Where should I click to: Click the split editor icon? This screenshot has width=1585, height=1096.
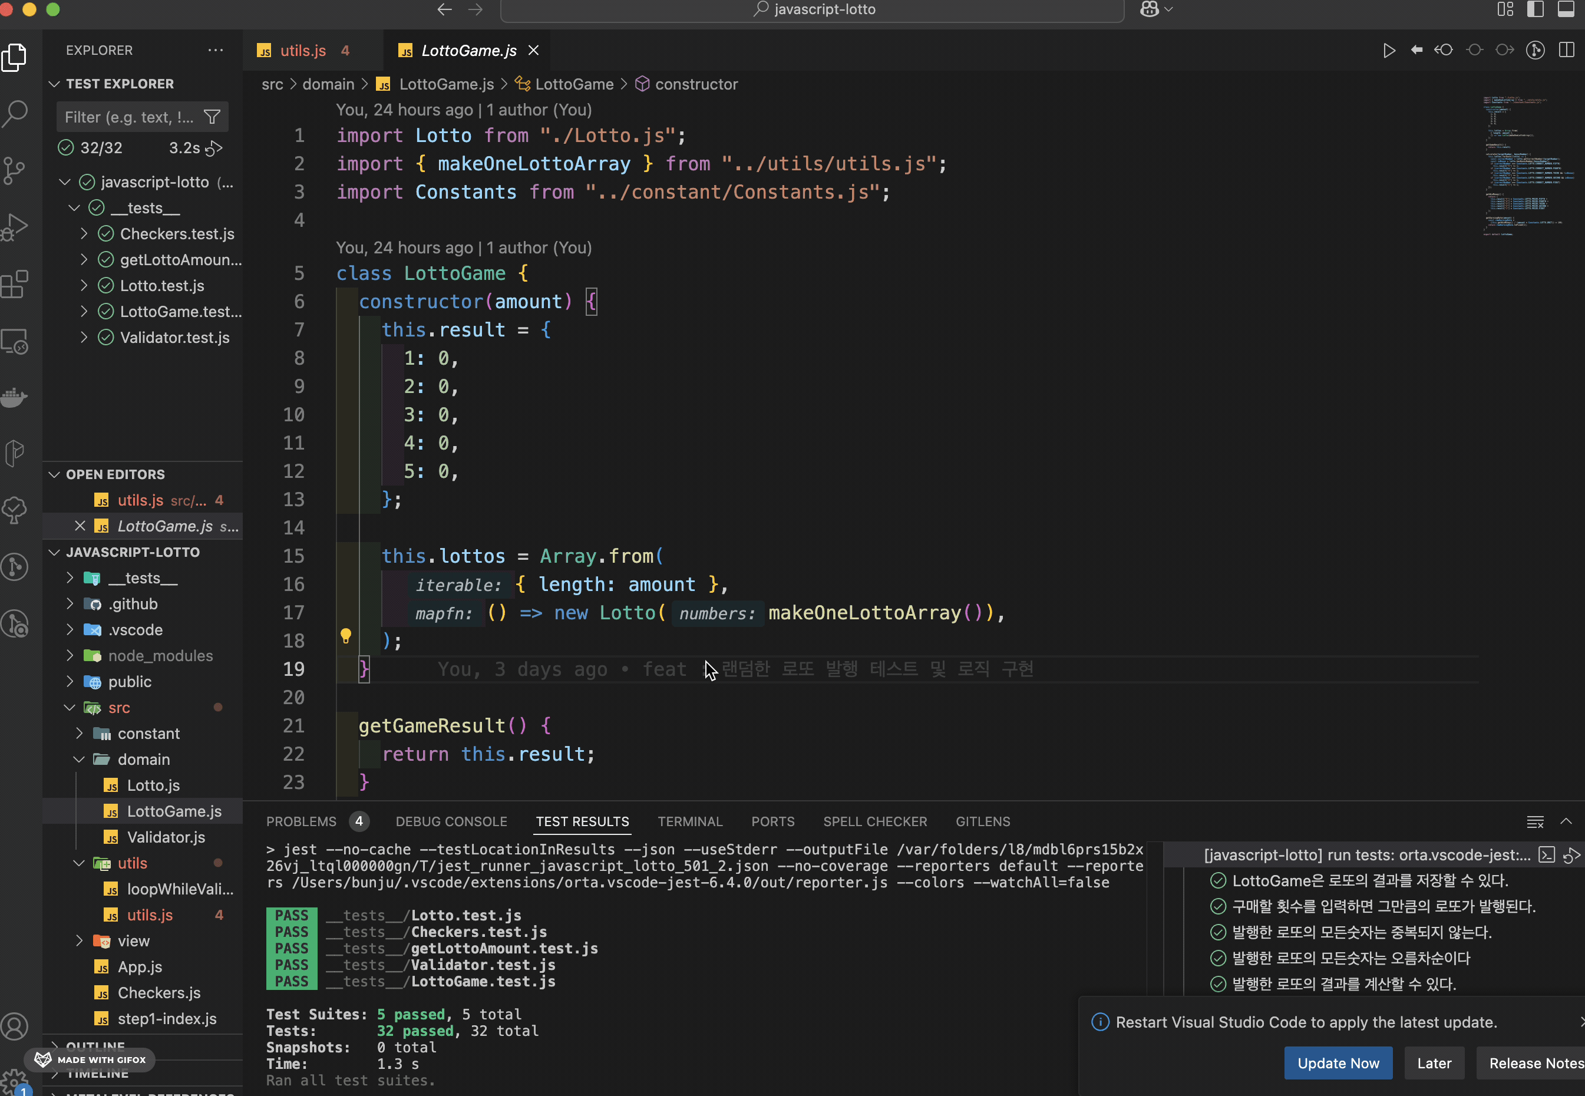pos(1567,50)
